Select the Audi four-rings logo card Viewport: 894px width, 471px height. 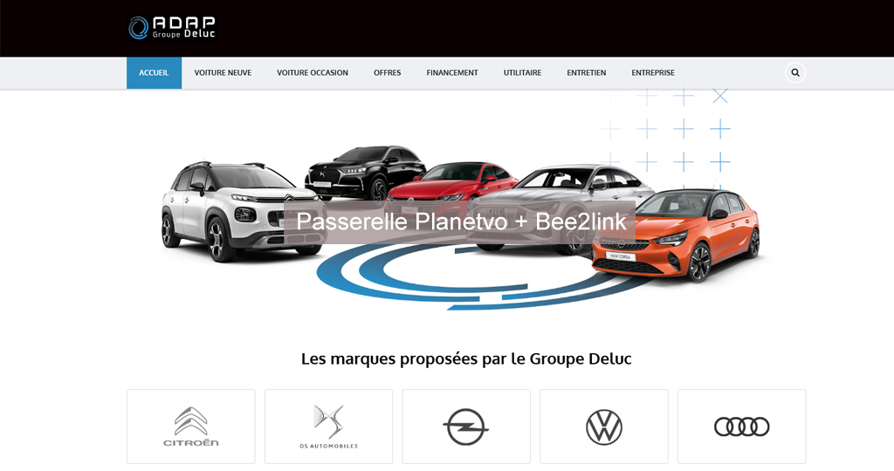[742, 426]
